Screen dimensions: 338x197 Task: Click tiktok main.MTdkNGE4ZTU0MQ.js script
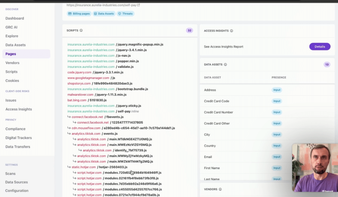pyautogui.click(x=115, y=139)
